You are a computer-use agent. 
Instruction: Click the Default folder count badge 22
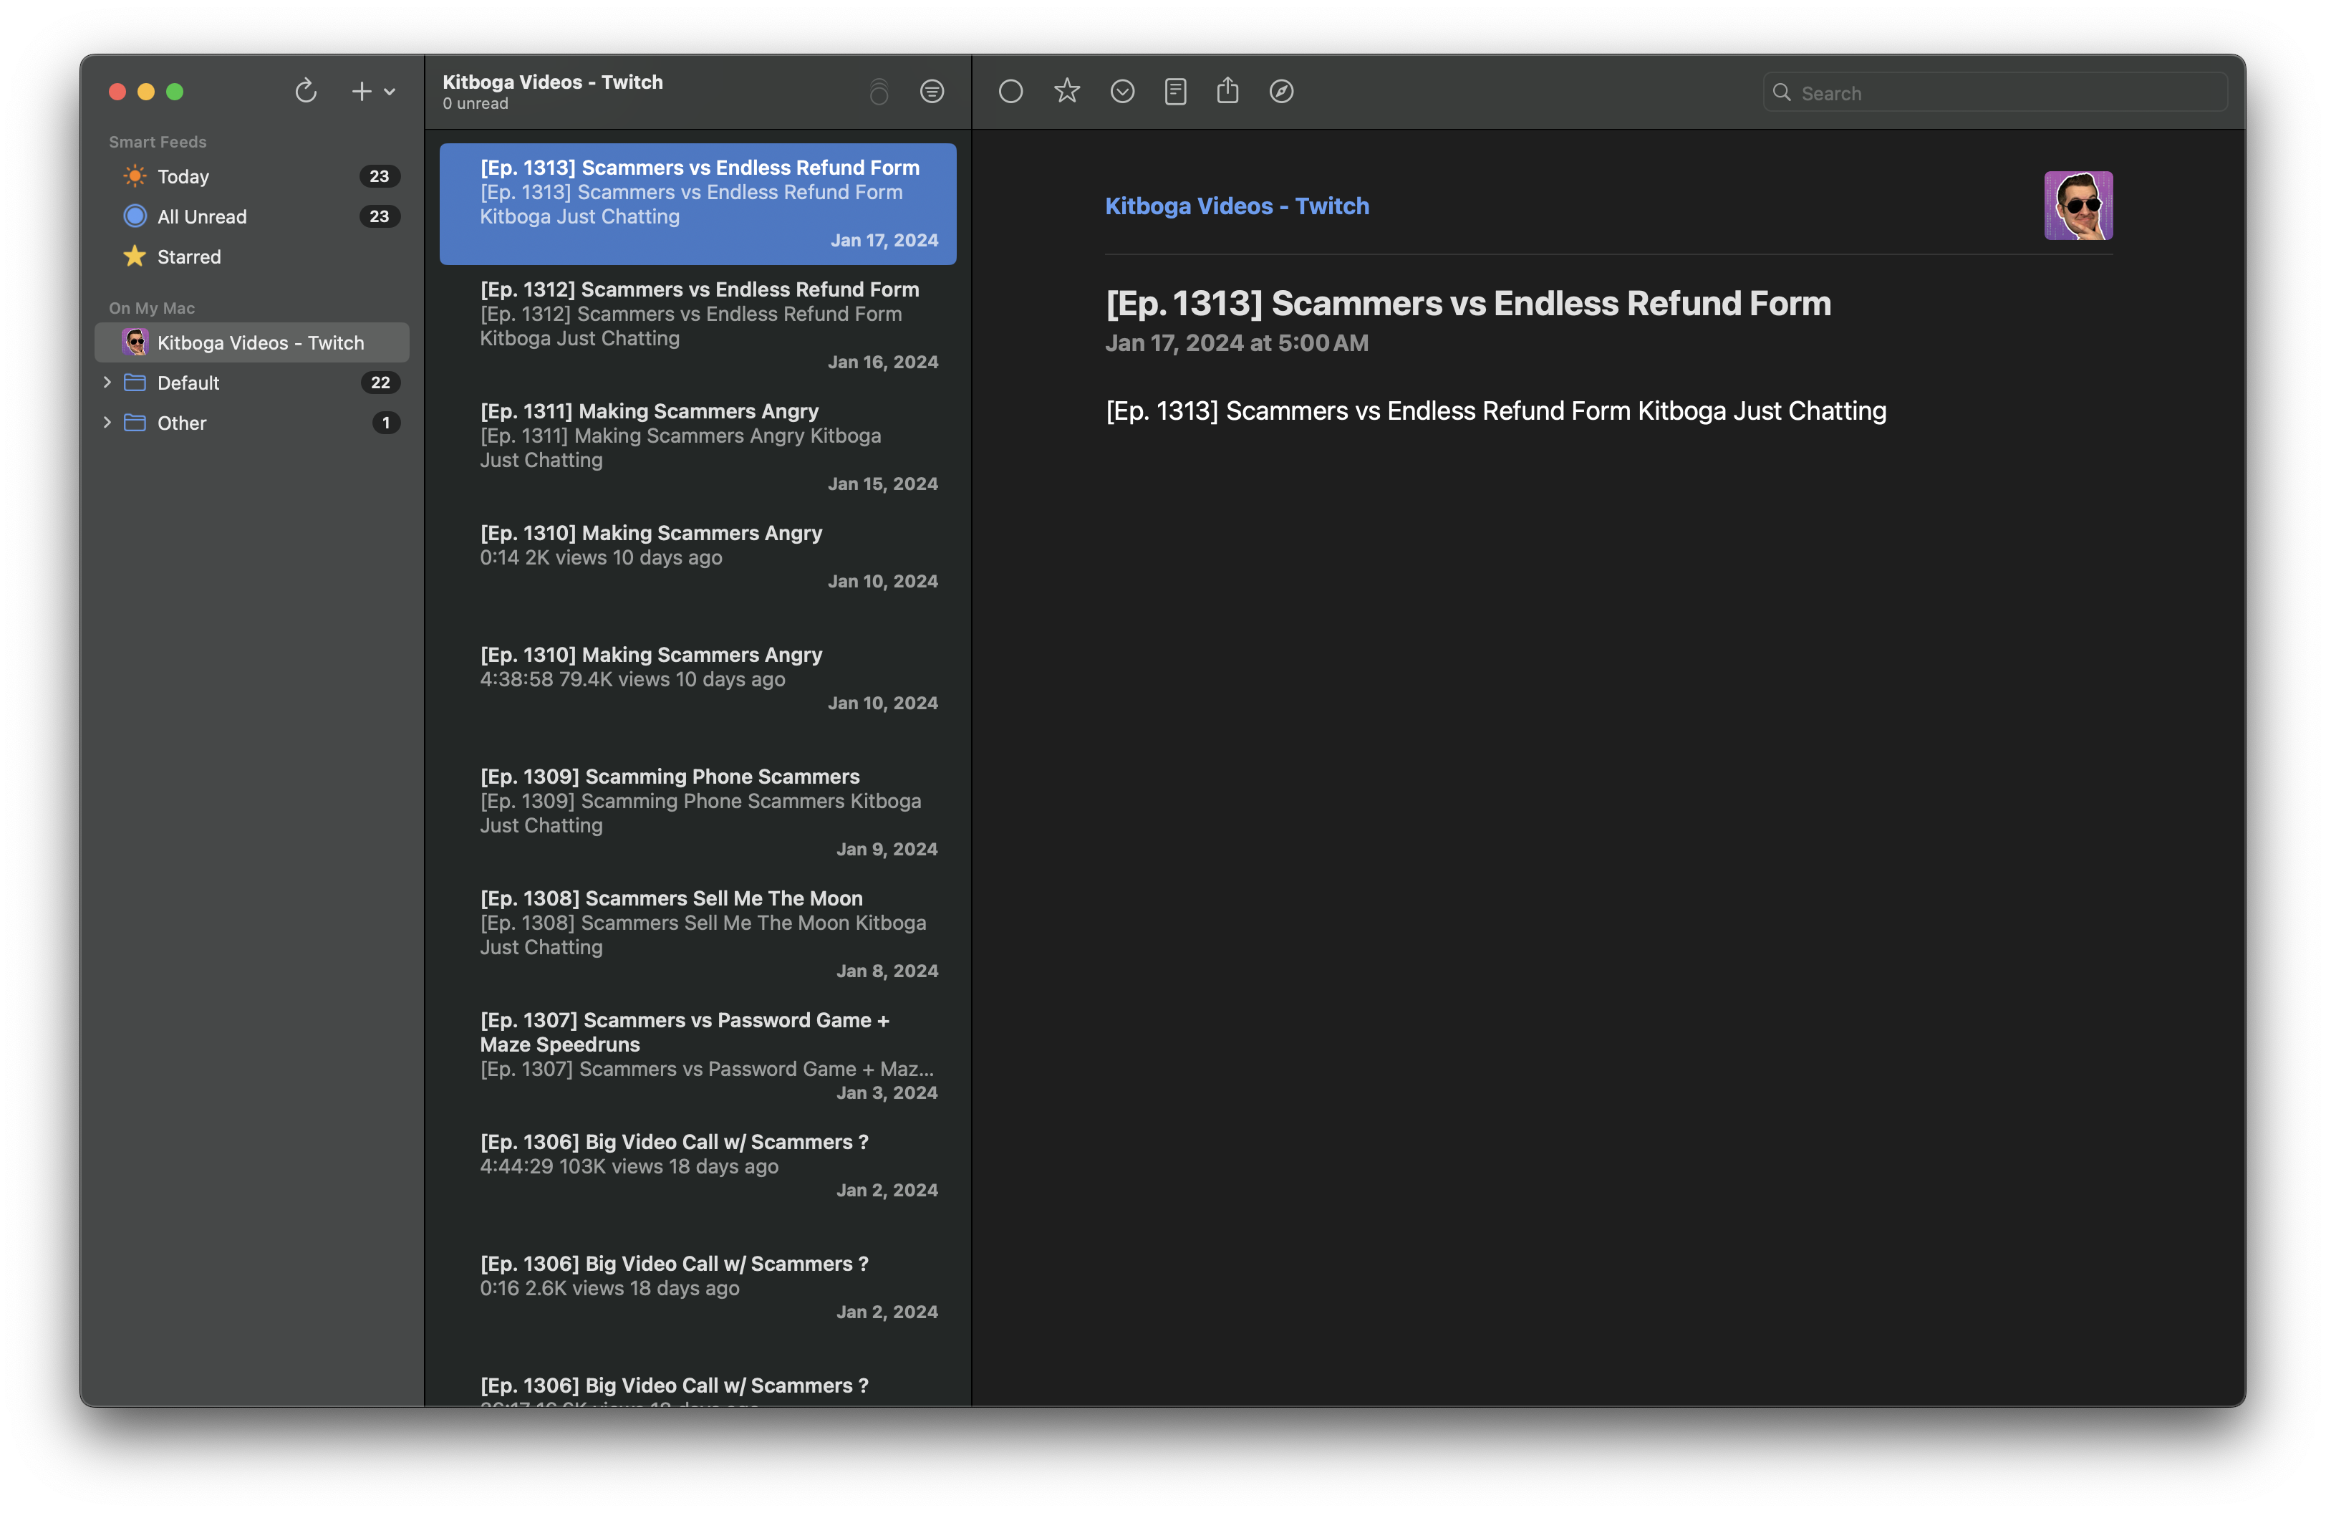pos(380,382)
